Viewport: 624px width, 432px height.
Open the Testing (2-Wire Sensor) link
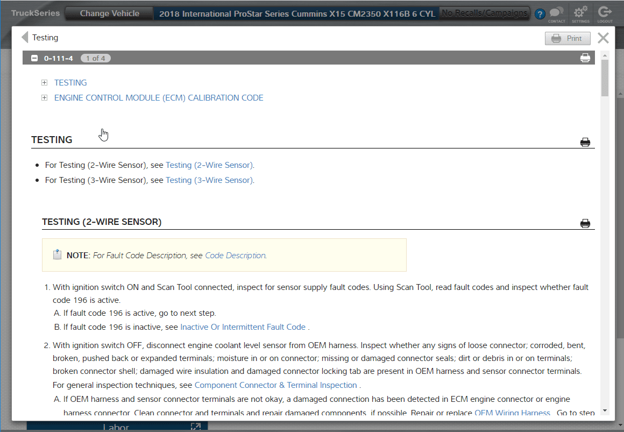pos(209,165)
